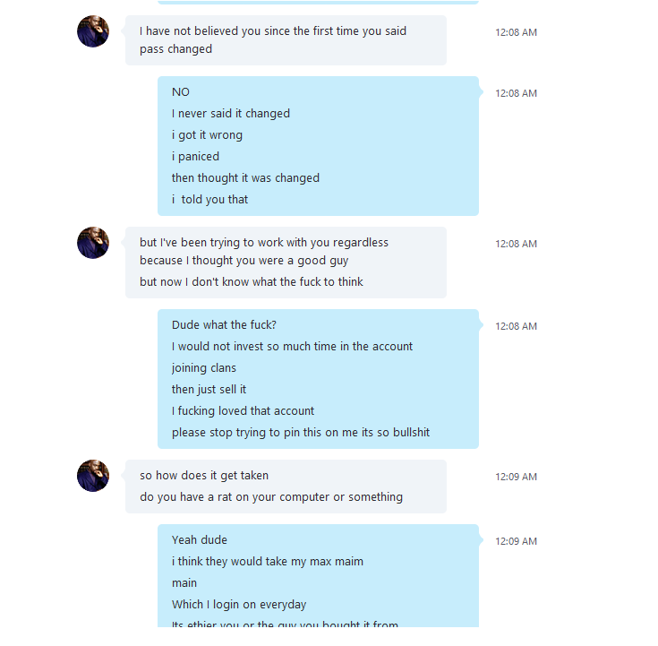Click timestamp beside "Yeah dude" message

click(517, 541)
